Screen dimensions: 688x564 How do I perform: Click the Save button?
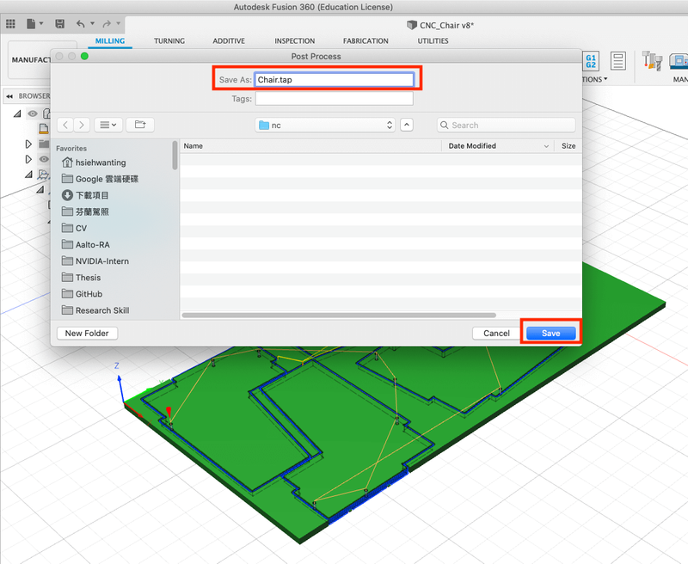coord(550,333)
